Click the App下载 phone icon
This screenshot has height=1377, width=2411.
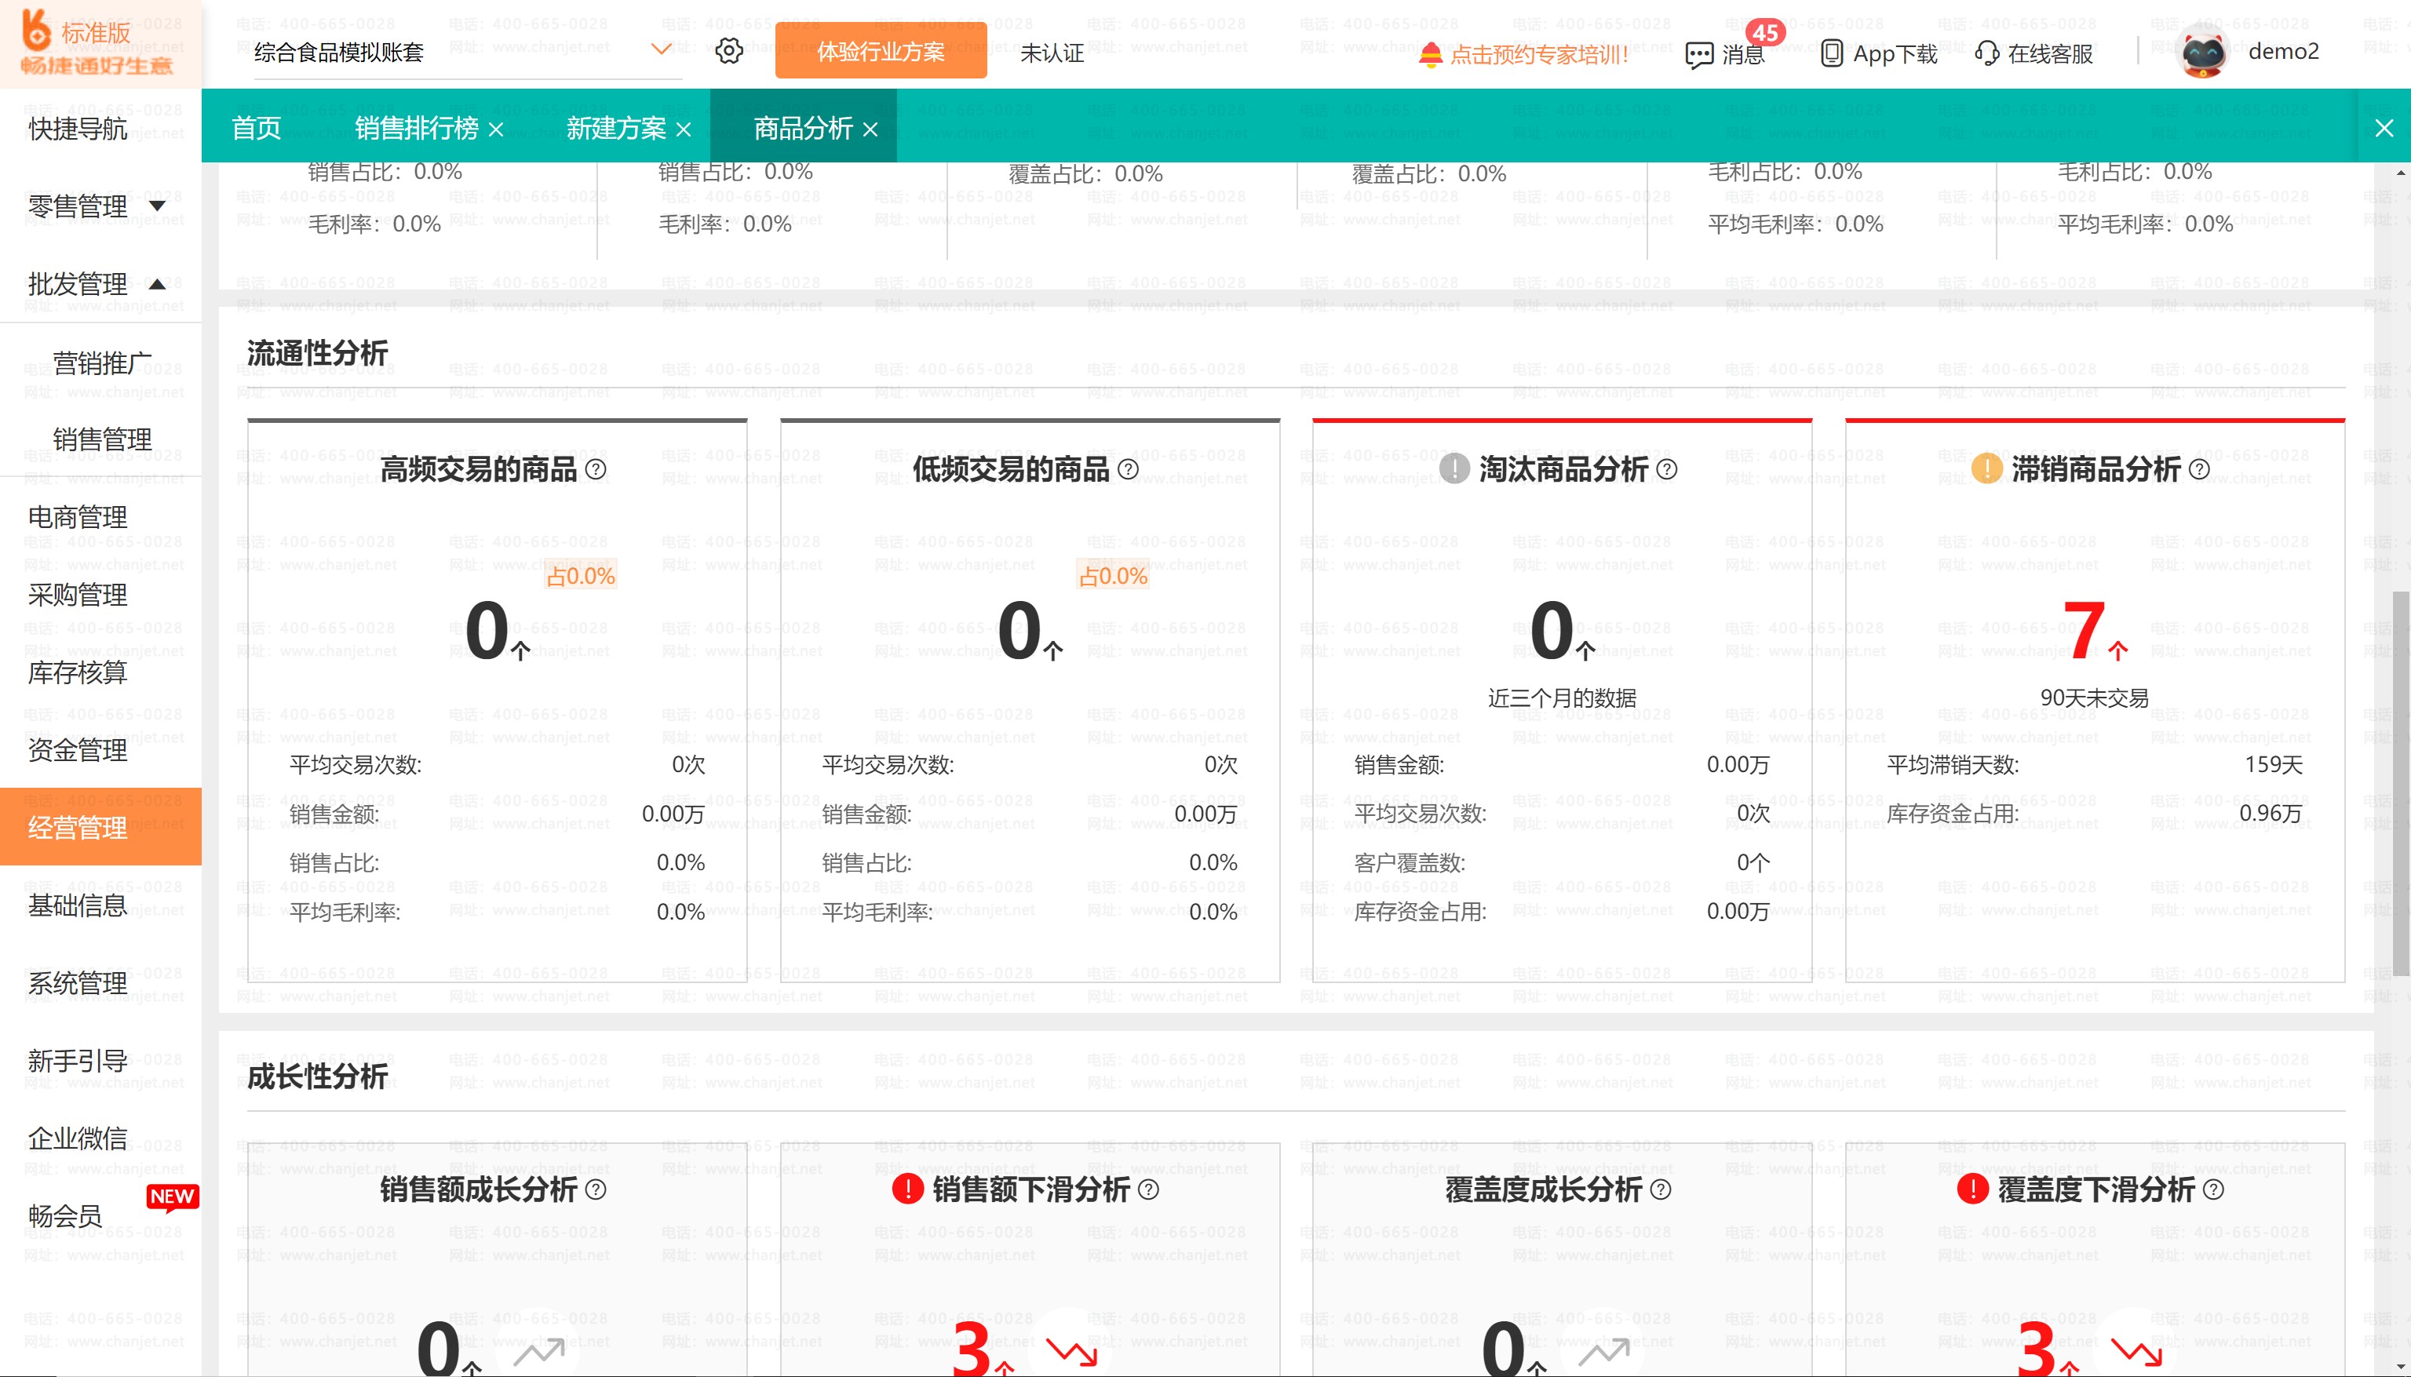(x=1831, y=53)
